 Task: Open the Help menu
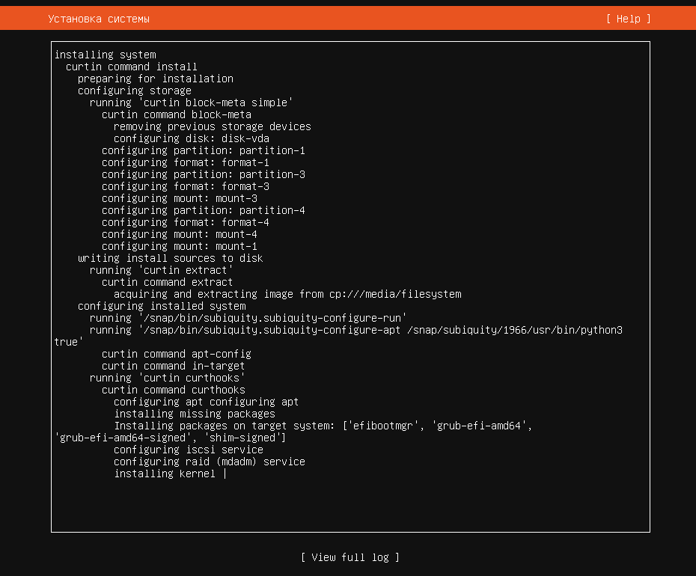point(628,19)
